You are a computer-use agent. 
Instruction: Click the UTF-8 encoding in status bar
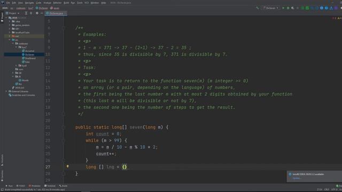click(x=334, y=190)
